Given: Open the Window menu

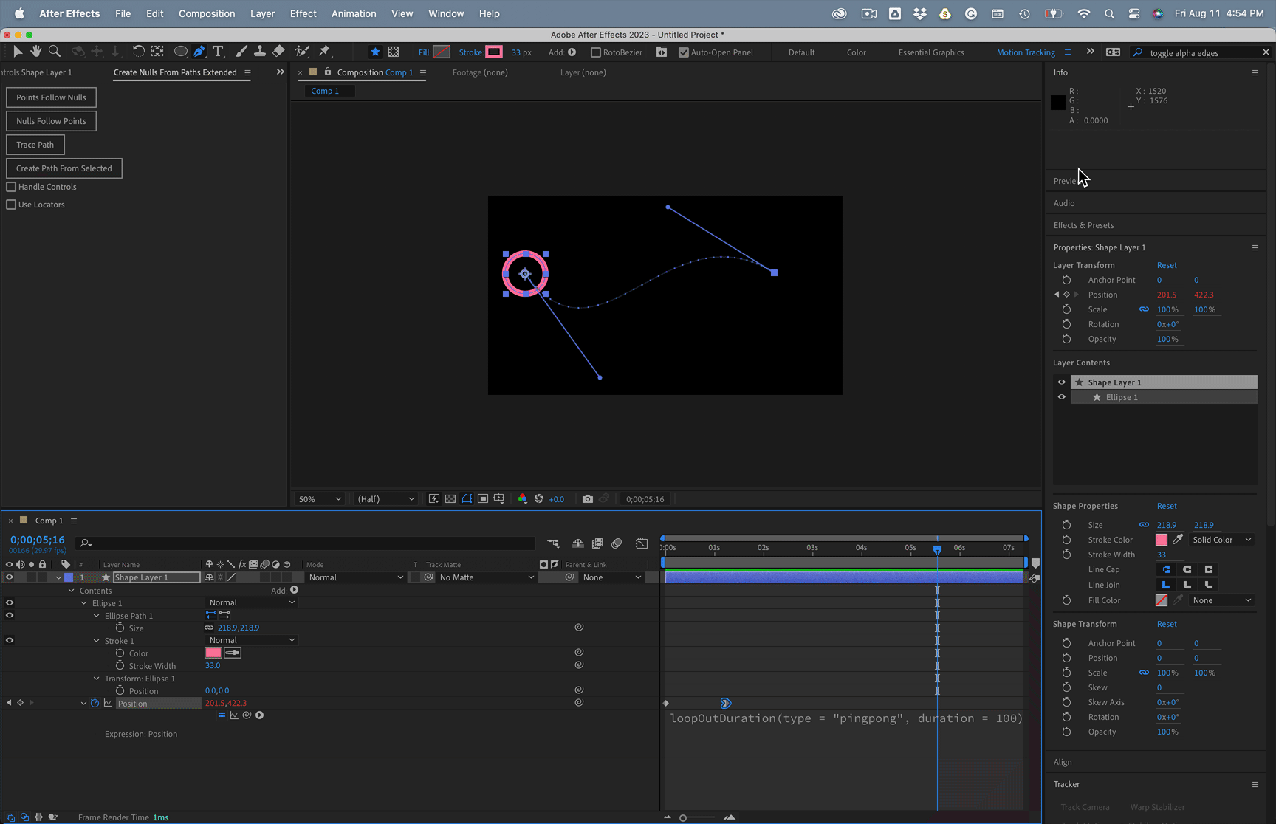Looking at the screenshot, I should pos(446,13).
